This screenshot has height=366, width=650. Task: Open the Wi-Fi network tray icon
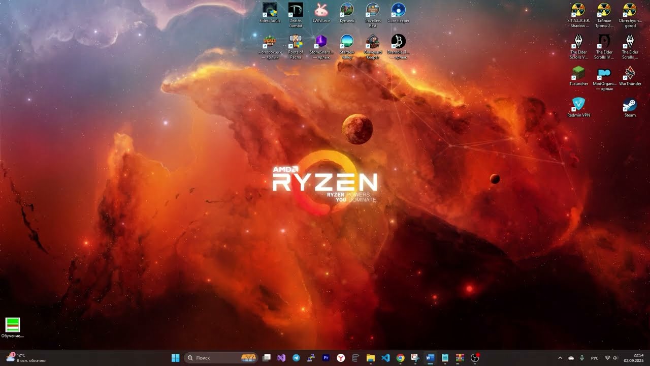pos(608,358)
